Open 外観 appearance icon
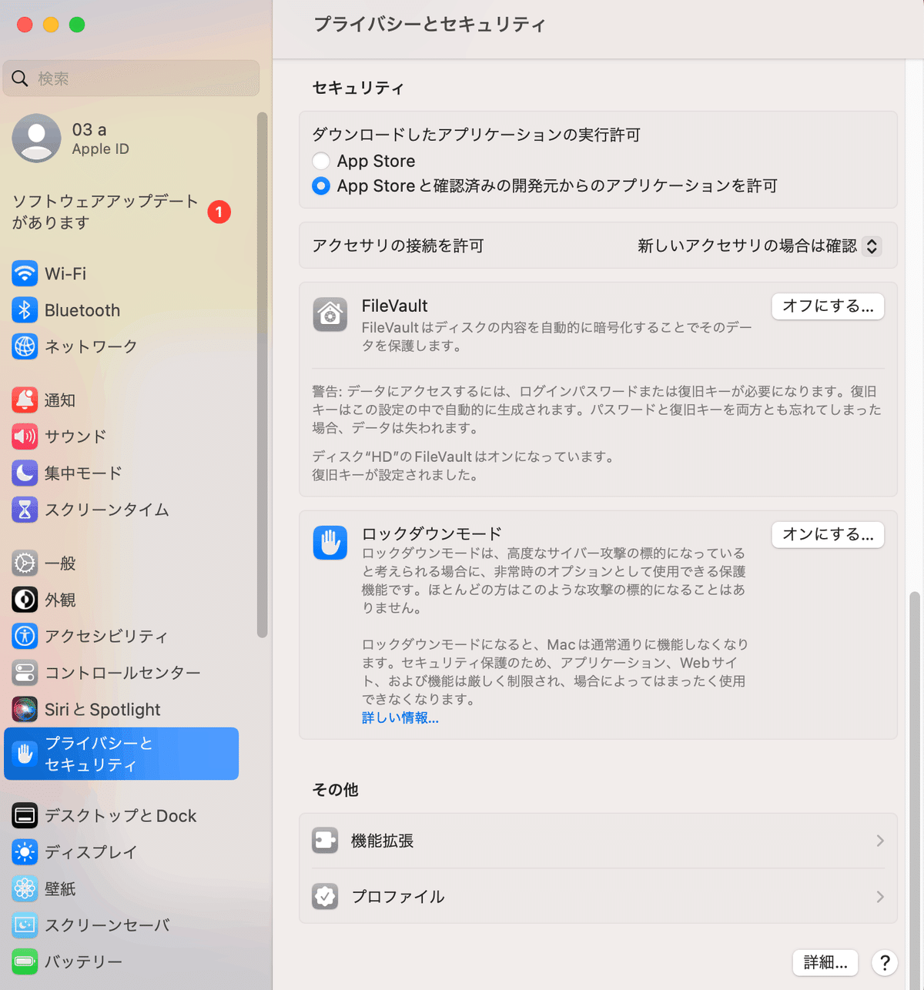The image size is (924, 990). coord(25,600)
